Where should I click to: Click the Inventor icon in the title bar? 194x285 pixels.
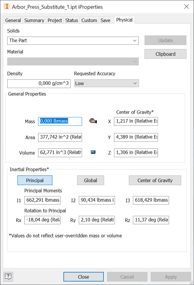(7, 6)
